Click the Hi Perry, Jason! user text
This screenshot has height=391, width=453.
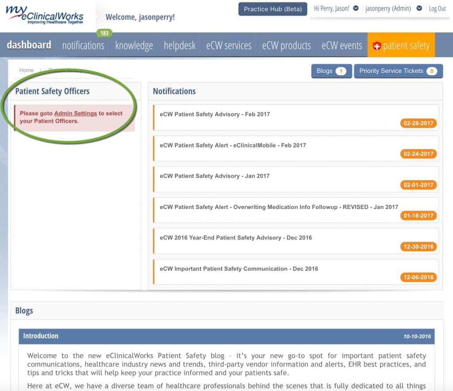click(331, 8)
